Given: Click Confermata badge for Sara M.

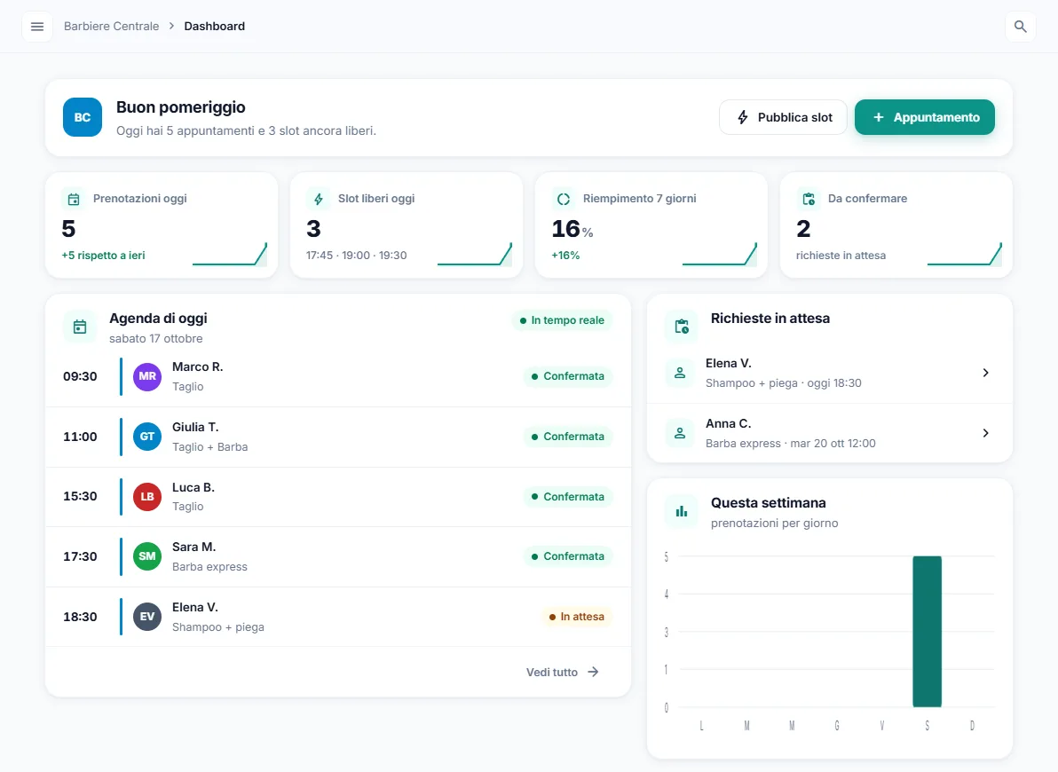Looking at the screenshot, I should [x=567, y=556].
